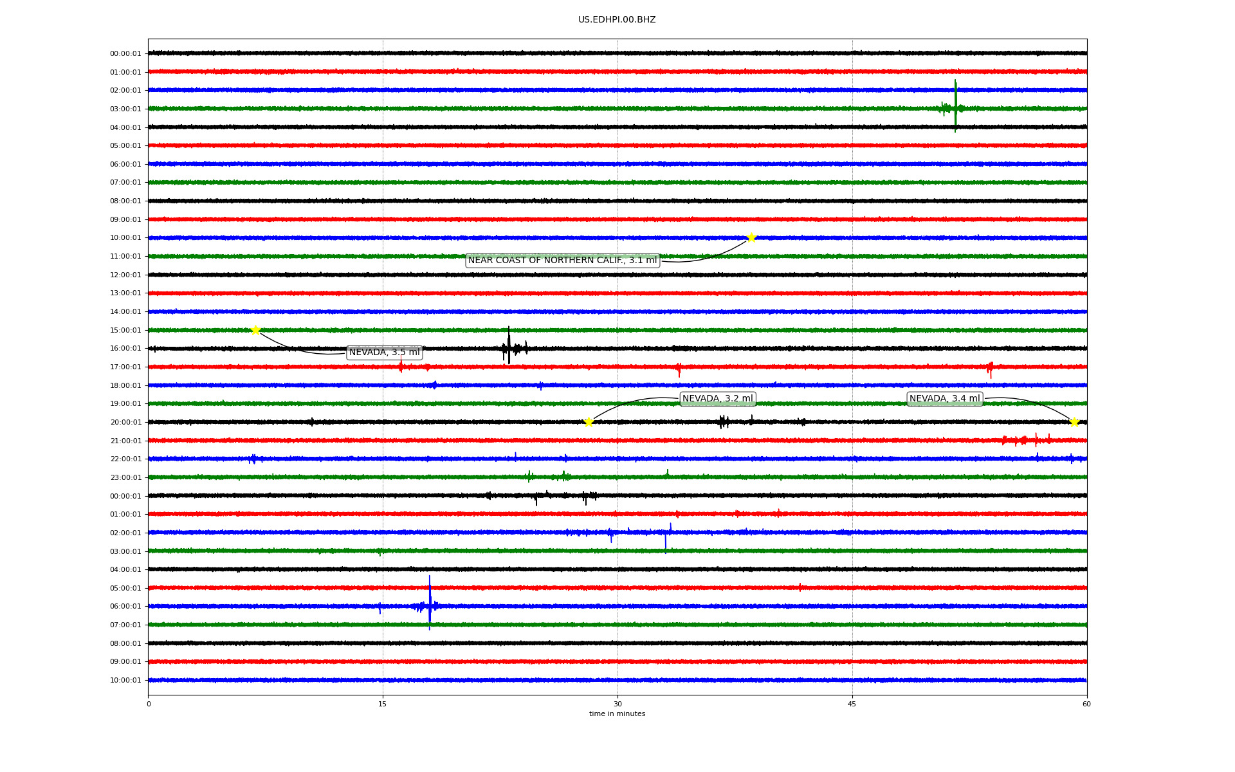The height and width of the screenshot is (772, 1235).
Task: Click the star marker on the 10:00:01 trace
Action: point(751,237)
